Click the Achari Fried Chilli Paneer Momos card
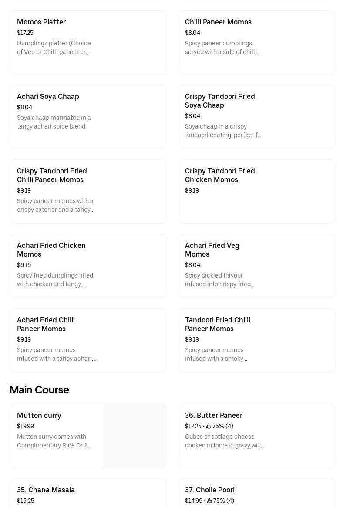Image resolution: width=350 pixels, height=508 pixels. click(88, 340)
